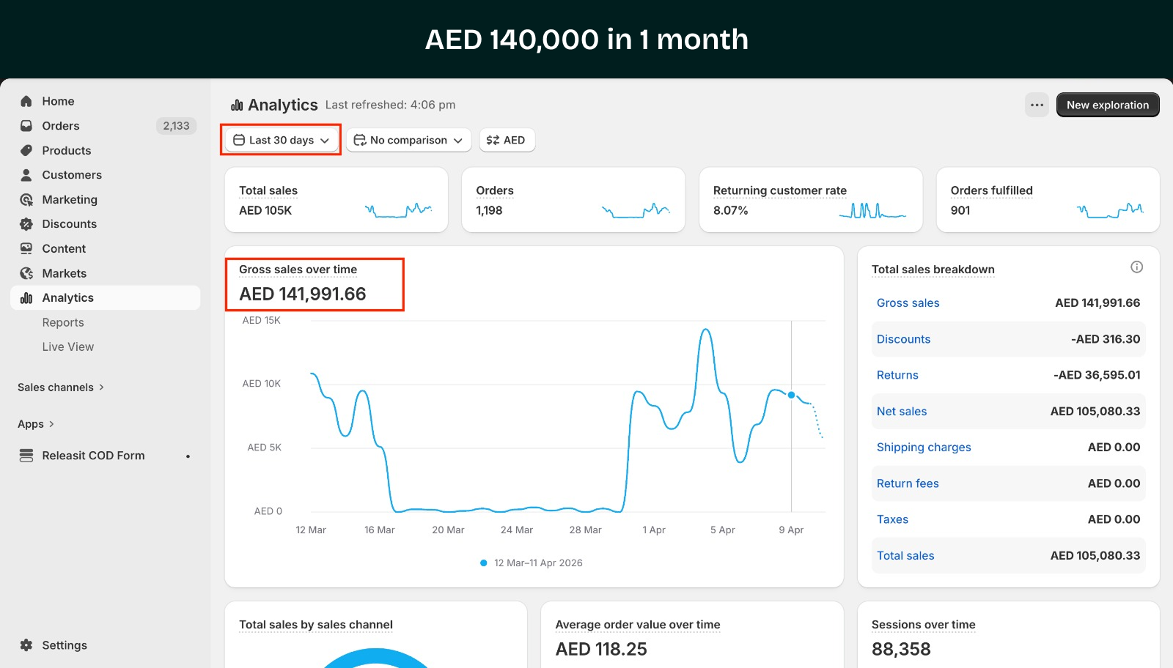Click the Orders inbox icon

coord(26,126)
